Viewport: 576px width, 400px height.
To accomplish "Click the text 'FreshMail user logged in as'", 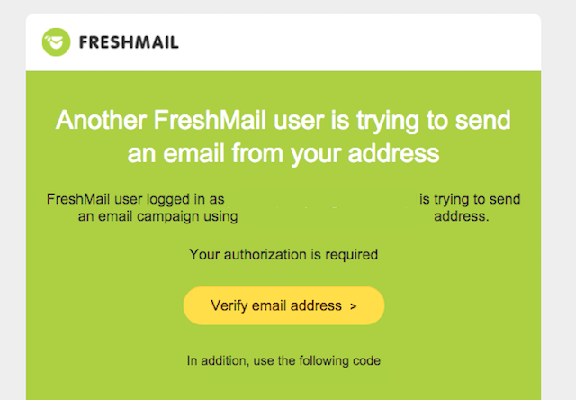I will [135, 199].
